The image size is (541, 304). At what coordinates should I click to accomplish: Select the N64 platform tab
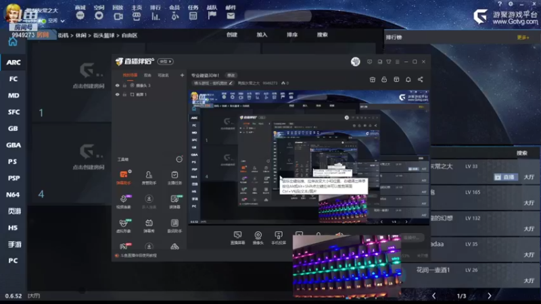coord(14,195)
